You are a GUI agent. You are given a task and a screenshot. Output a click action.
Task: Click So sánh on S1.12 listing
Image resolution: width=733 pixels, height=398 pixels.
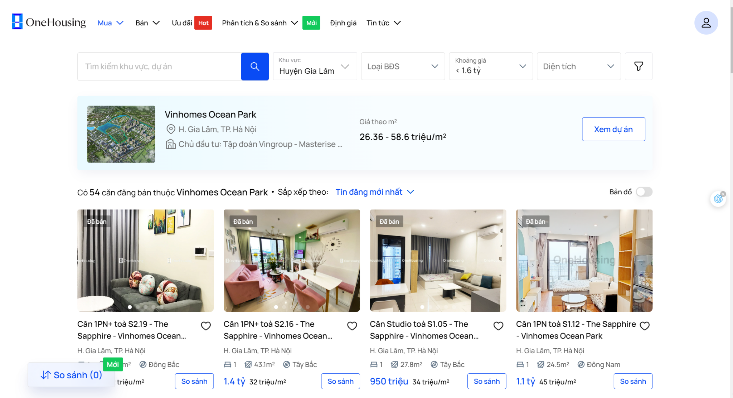(x=633, y=381)
